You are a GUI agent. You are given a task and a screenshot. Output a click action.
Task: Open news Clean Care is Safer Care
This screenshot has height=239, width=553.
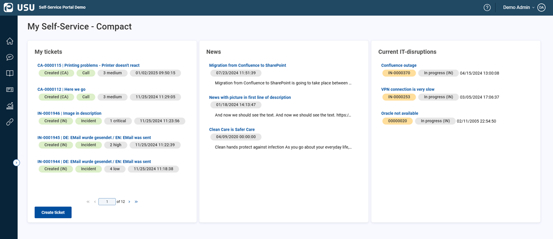[232, 130]
